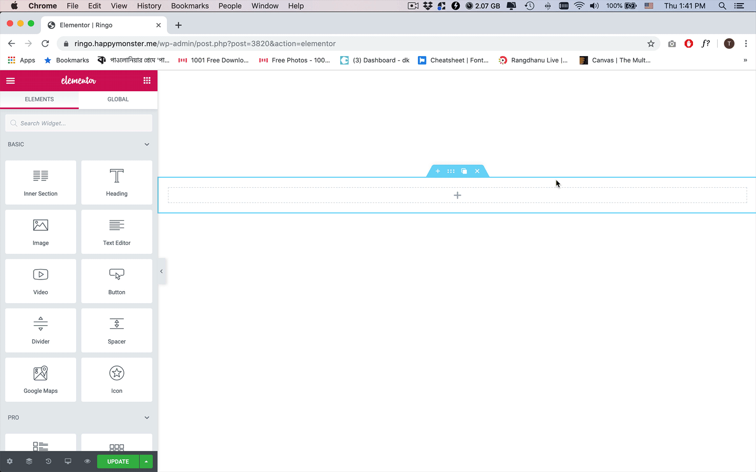Open the Elementor hamburger menu
Viewport: 756px width, 472px height.
coord(10,80)
